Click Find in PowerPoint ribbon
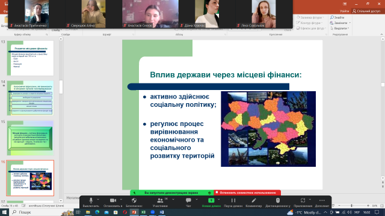This screenshot has width=385, height=216. point(337,17)
